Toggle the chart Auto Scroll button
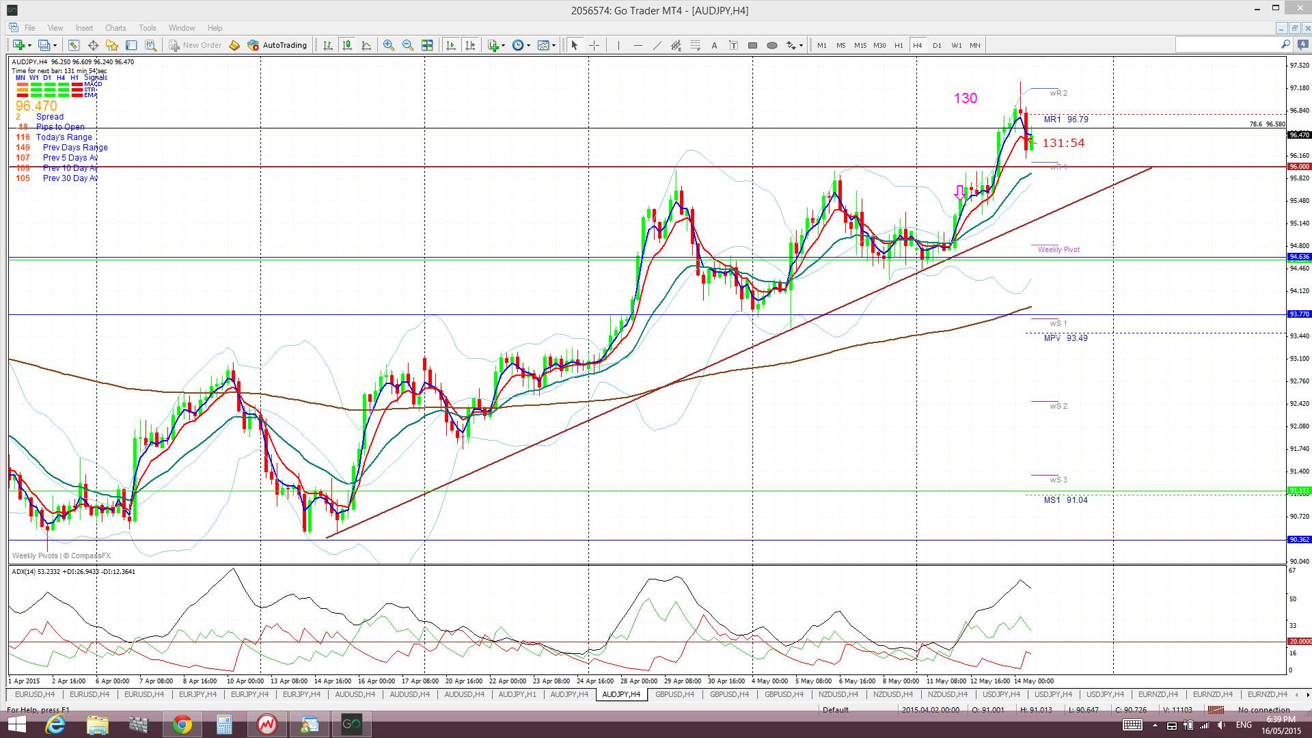Viewport: 1312px width, 738px height. pyautogui.click(x=451, y=45)
